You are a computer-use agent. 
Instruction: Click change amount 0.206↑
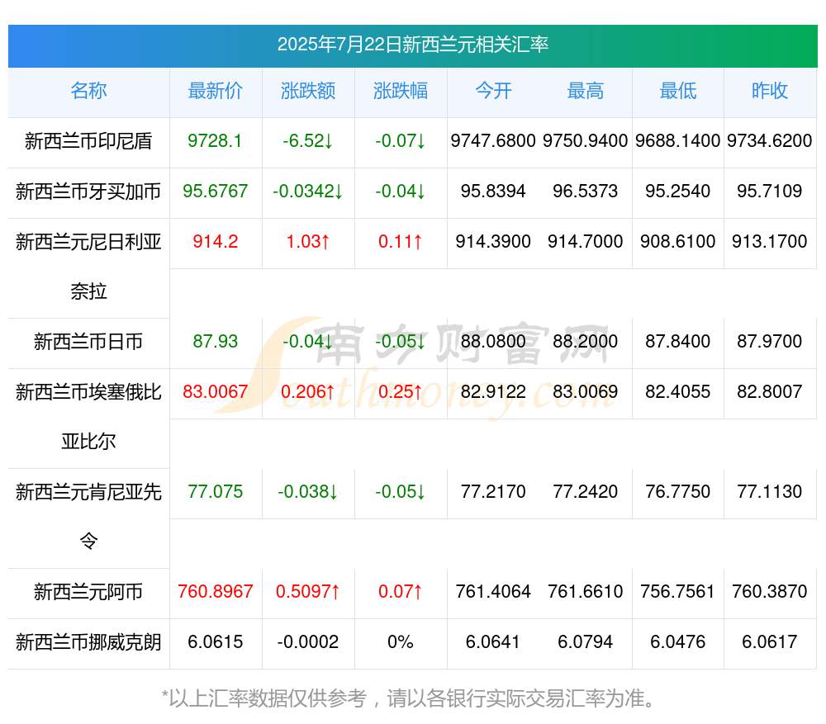[307, 391]
